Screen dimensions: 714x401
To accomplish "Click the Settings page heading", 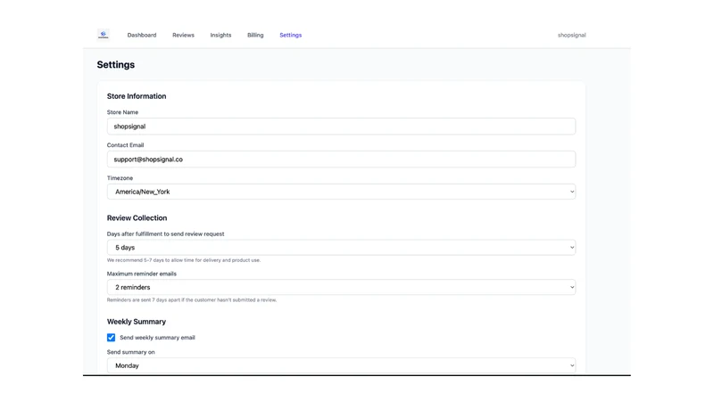I will tap(116, 64).
